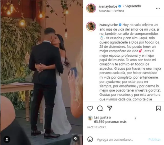Show tagged people via the person icon
The image size is (164, 145).
[7, 139]
